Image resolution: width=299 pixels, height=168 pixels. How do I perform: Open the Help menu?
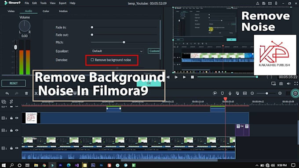pyautogui.click(x=73, y=3)
